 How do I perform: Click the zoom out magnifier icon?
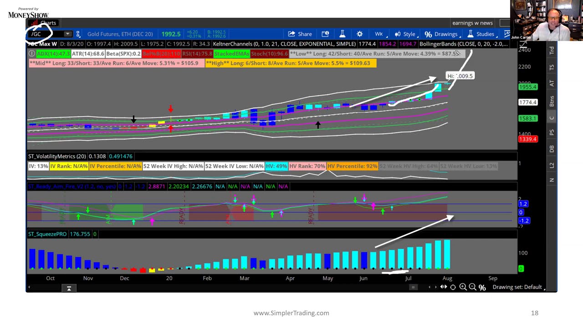click(x=472, y=287)
